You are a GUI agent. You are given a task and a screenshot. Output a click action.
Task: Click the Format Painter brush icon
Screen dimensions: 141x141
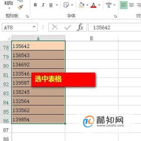click(20, 7)
